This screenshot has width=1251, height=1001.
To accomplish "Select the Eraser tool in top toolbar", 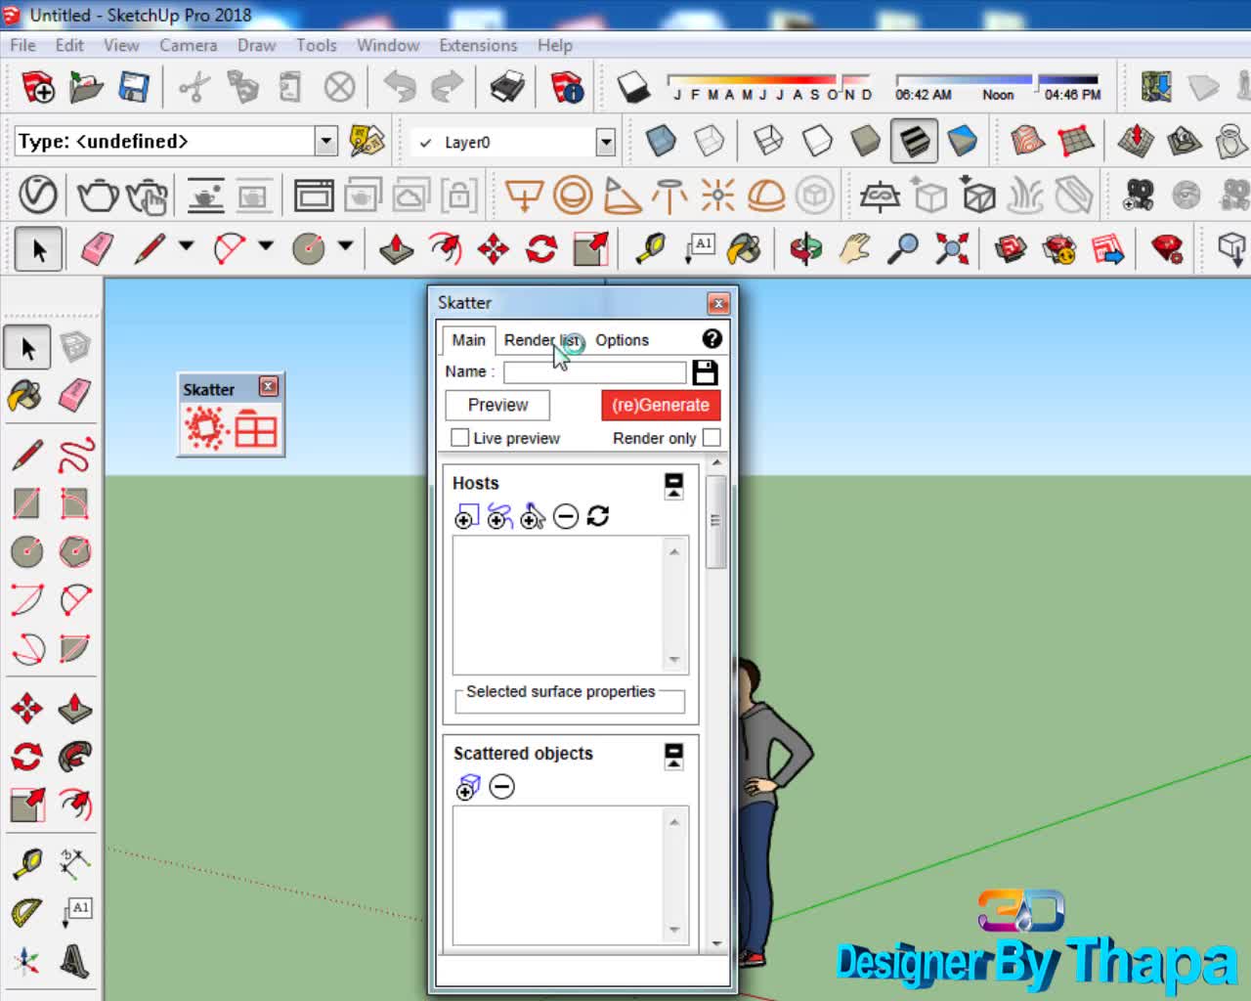I will (x=97, y=248).
